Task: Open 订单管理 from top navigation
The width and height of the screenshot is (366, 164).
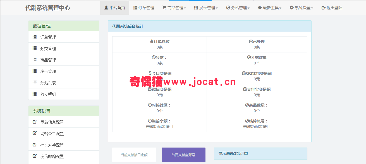Action: [144, 8]
